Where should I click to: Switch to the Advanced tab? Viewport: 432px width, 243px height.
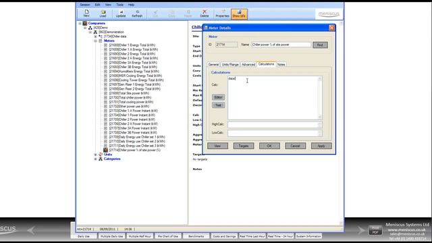pyautogui.click(x=248, y=65)
